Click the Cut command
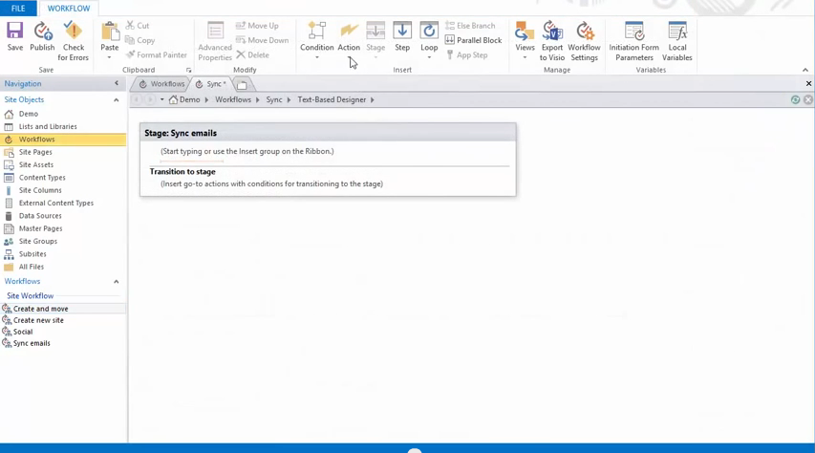Viewport: 815px width, 453px height. click(138, 26)
